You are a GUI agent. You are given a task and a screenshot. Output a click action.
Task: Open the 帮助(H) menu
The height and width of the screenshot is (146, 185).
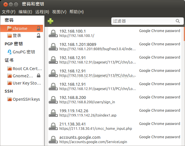tap(77, 12)
